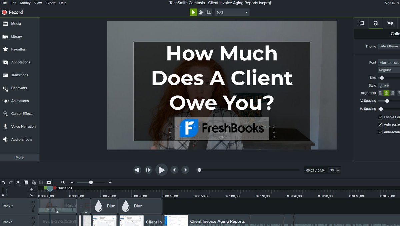
Task: Apply underline style to callout text
Action: [x=381, y=86]
